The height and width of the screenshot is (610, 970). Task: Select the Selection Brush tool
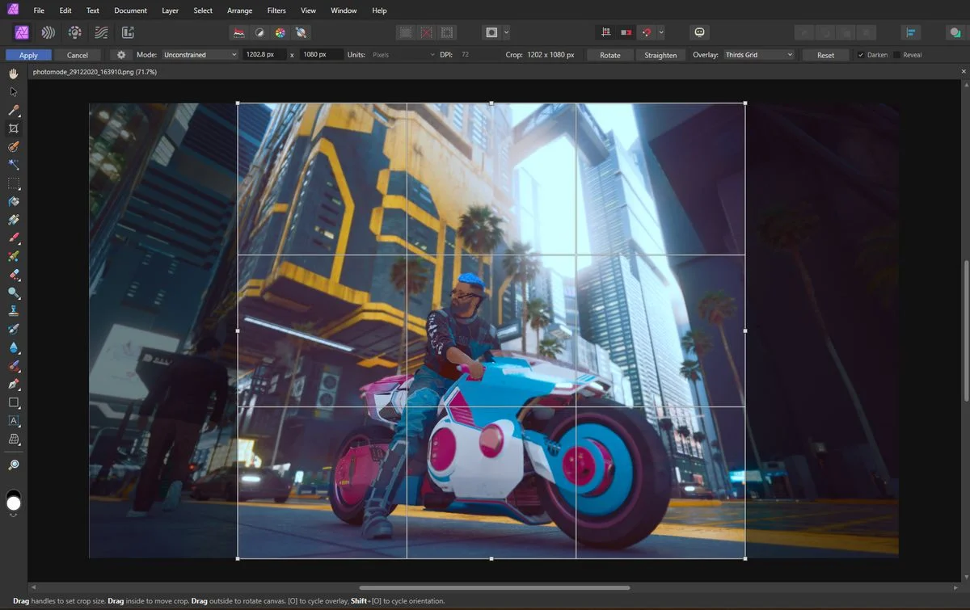(x=14, y=147)
